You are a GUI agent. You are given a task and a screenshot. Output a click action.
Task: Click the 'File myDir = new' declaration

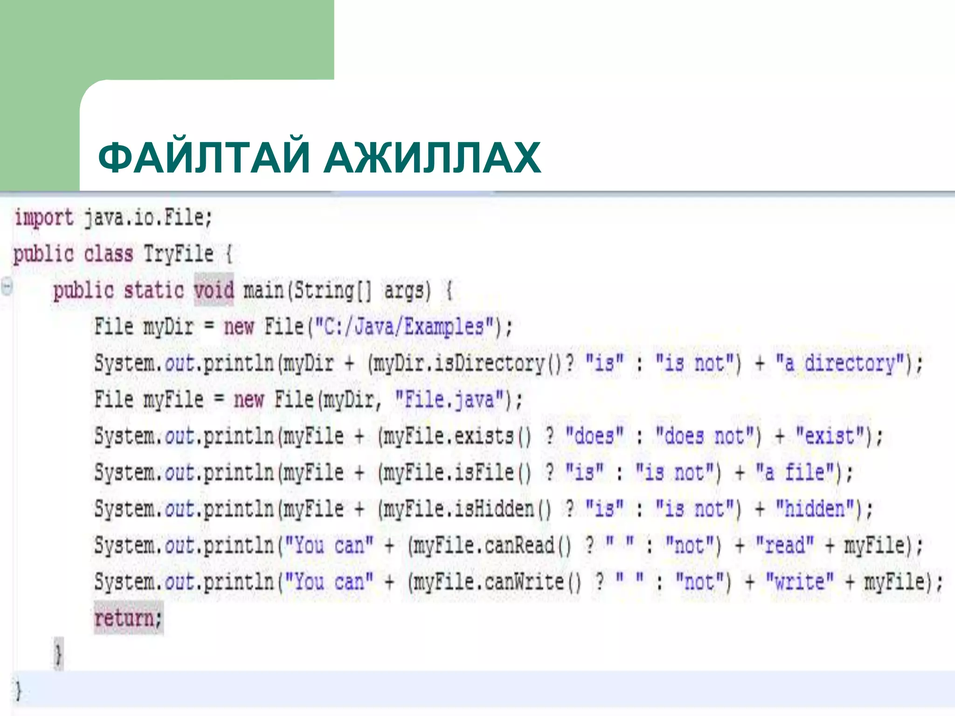tap(174, 326)
